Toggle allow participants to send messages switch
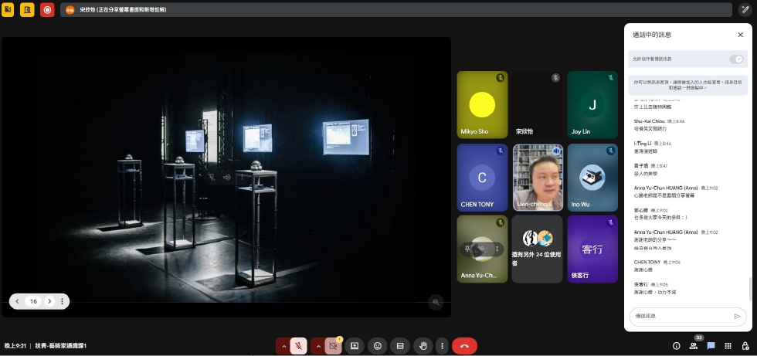757x356 pixels. pyautogui.click(x=737, y=59)
